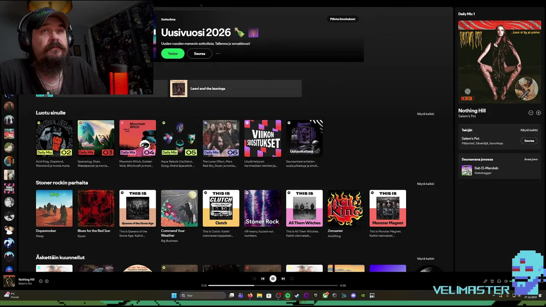
Task: Open the connect-to-device headphones icon
Action: click(x=499, y=281)
